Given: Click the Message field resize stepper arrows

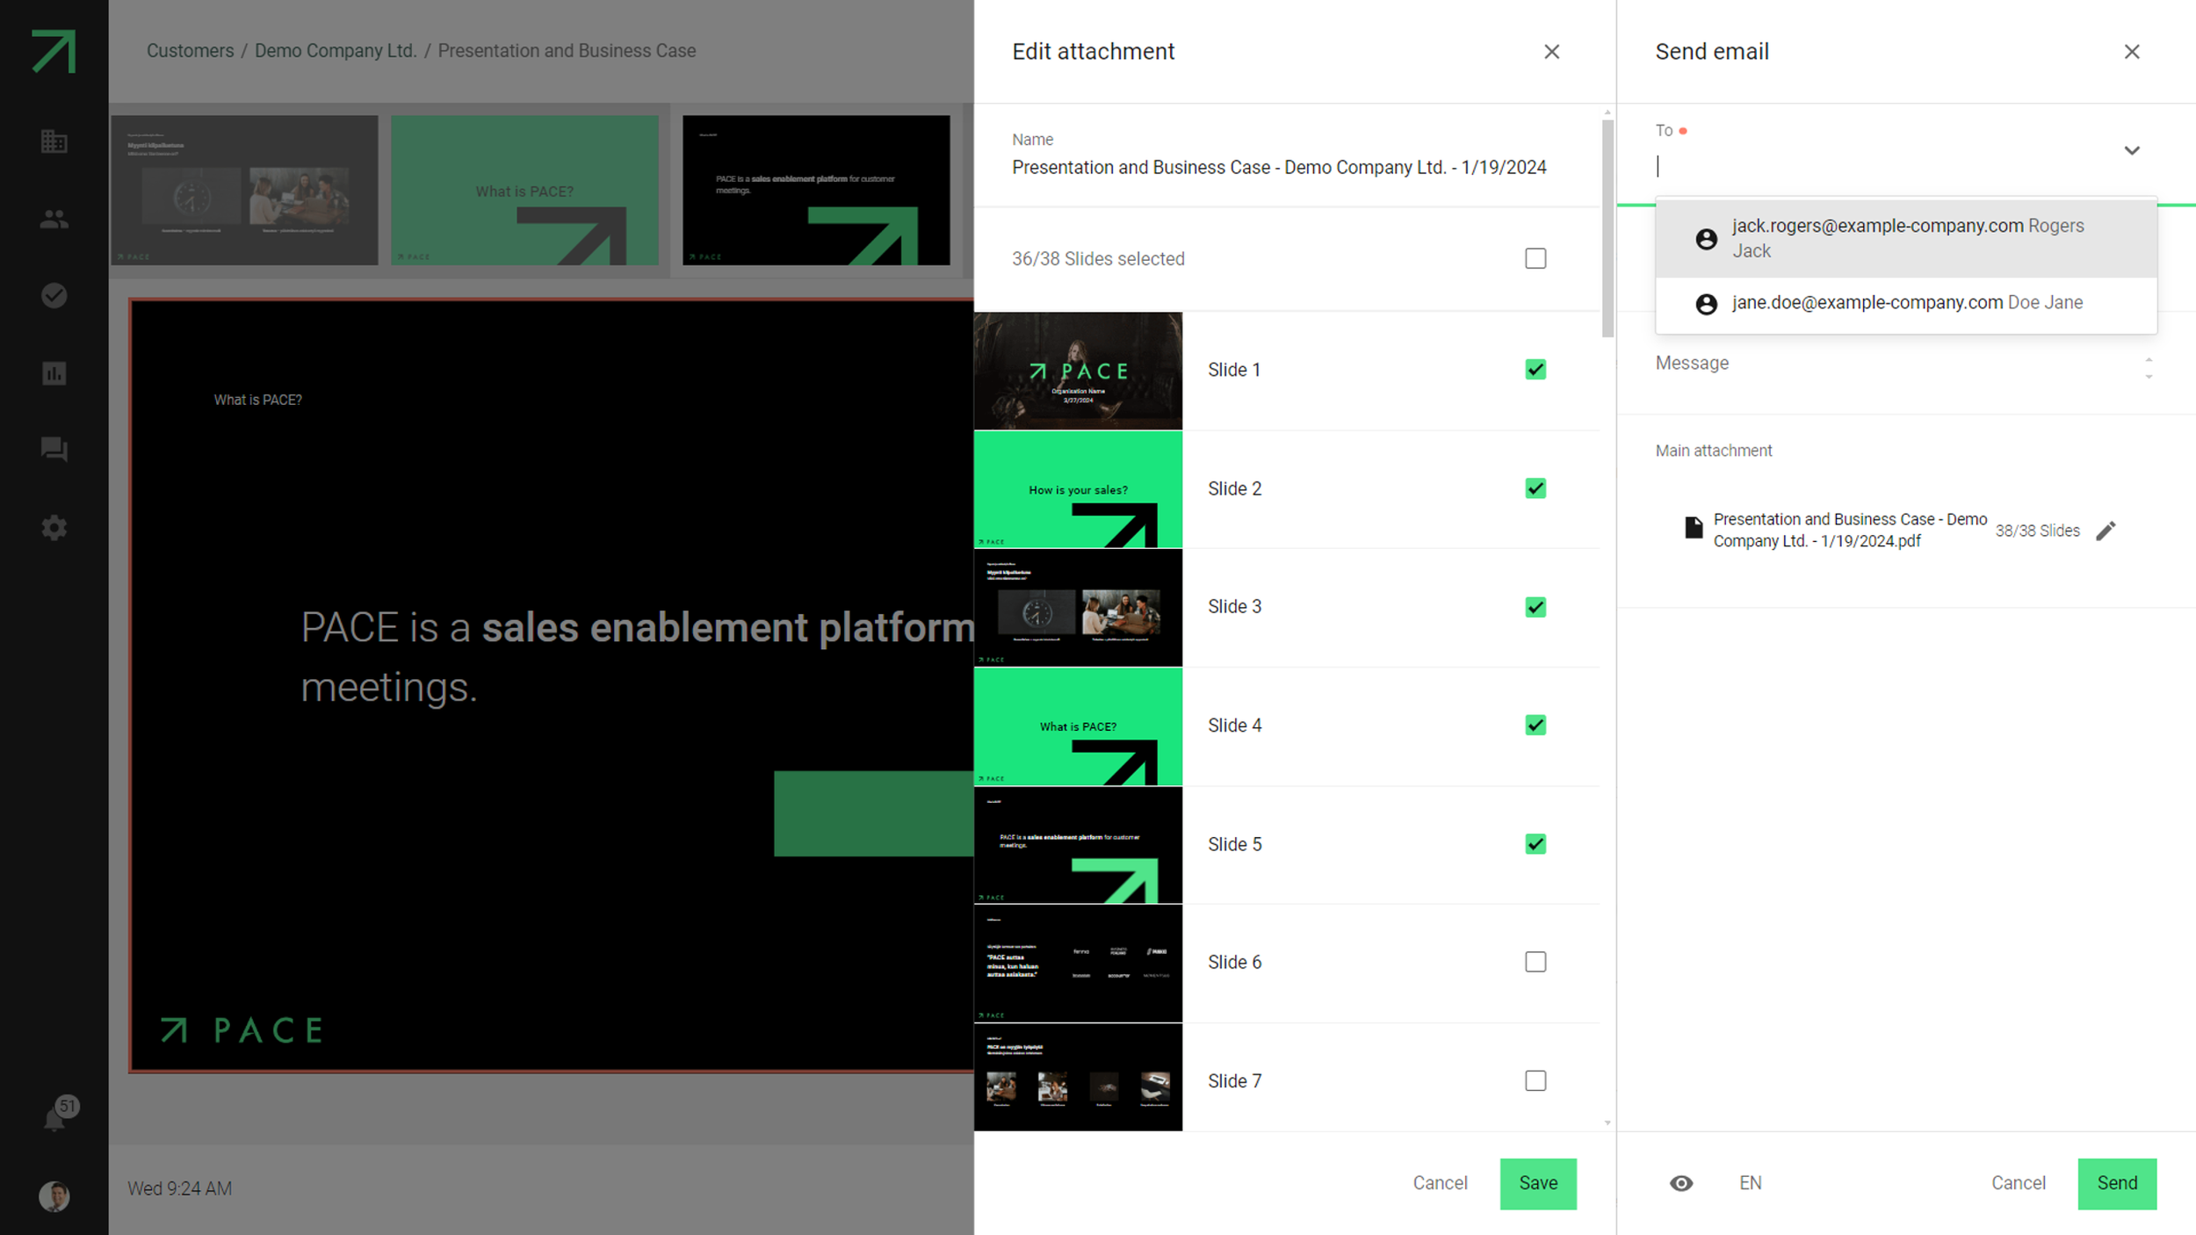Looking at the screenshot, I should coord(2148,368).
